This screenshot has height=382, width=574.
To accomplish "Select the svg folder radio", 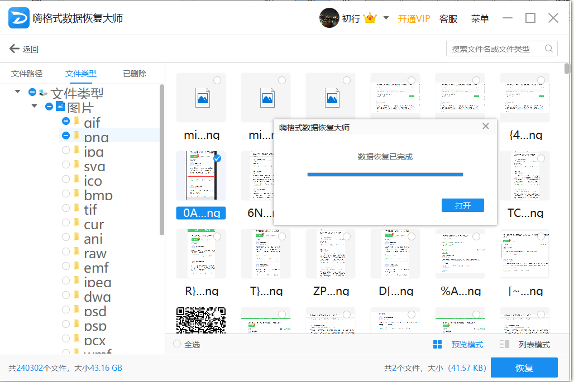I will coord(66,165).
